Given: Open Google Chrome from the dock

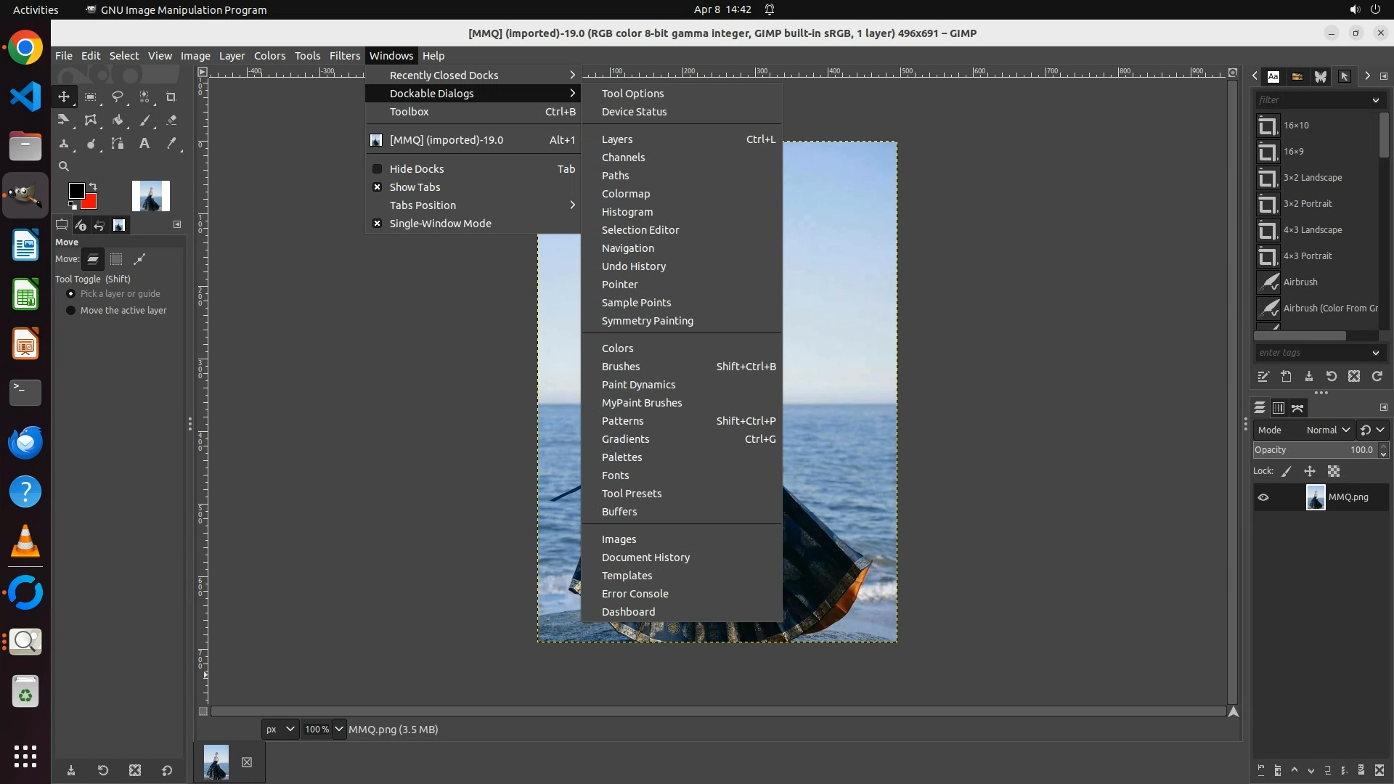Looking at the screenshot, I should tap(25, 49).
